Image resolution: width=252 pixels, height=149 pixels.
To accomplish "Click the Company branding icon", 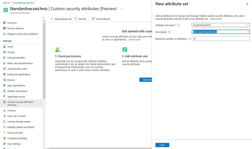I will click(x=4, y=138).
